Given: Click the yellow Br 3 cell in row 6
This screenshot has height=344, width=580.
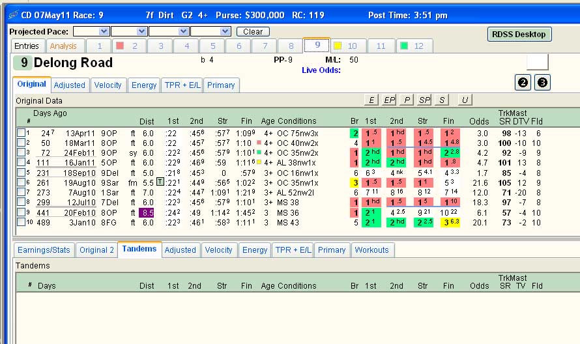Looking at the screenshot, I should click(x=355, y=182).
